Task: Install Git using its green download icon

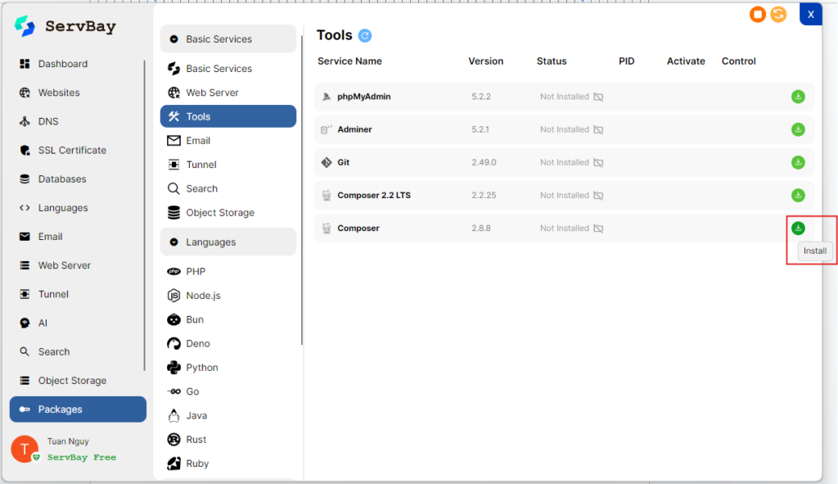Action: pyautogui.click(x=798, y=162)
